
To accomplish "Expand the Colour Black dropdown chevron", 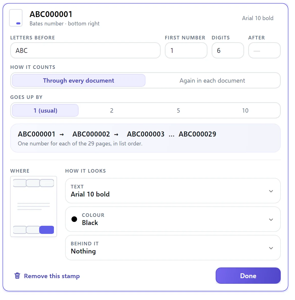I will 271,219.
